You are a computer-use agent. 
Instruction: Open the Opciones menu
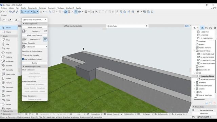point(42,8)
